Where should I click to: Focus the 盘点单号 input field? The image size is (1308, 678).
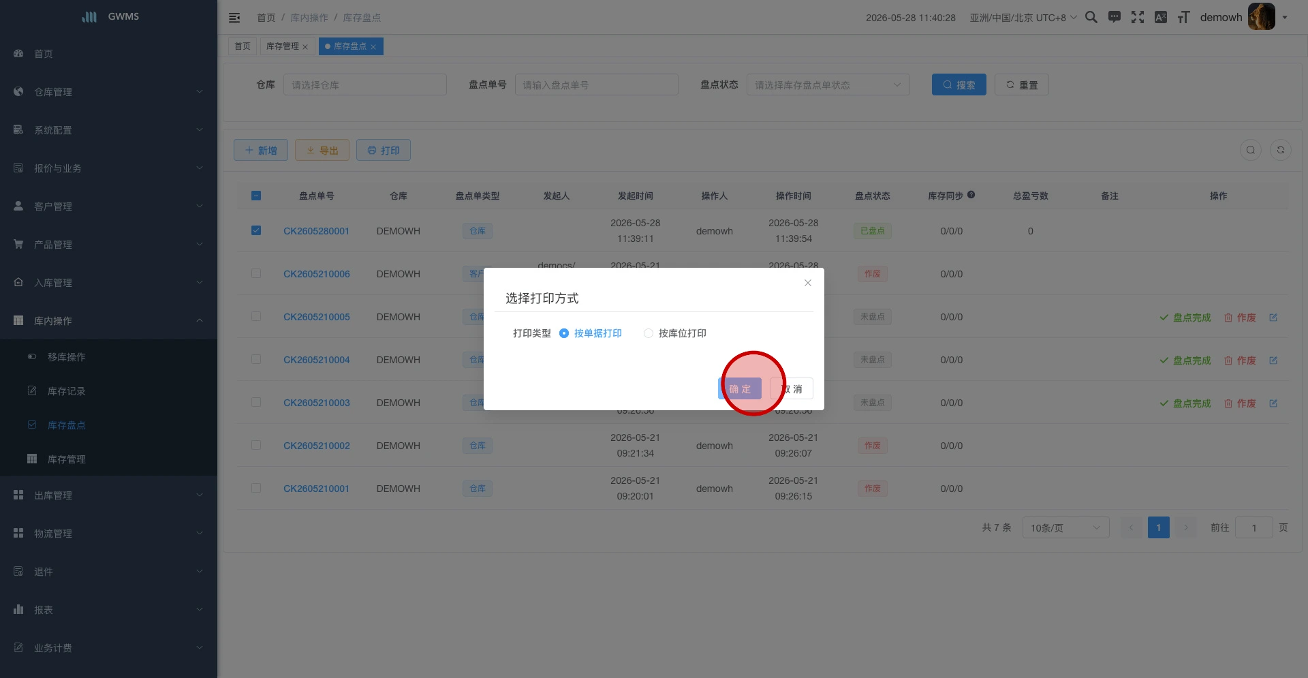[597, 84]
